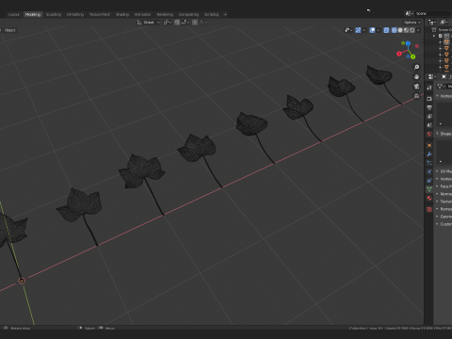Select rendered viewport shading
The image size is (452, 339).
point(412,30)
